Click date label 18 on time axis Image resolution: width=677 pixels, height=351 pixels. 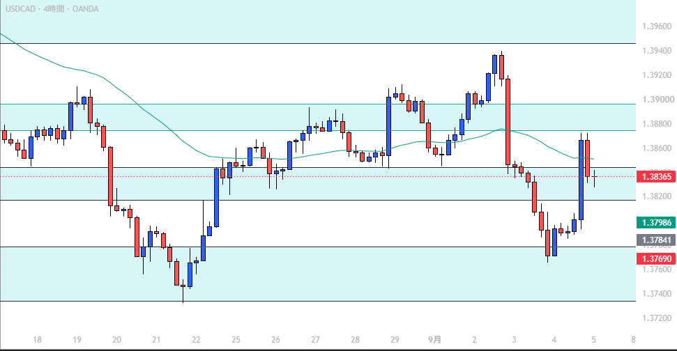[x=37, y=340]
